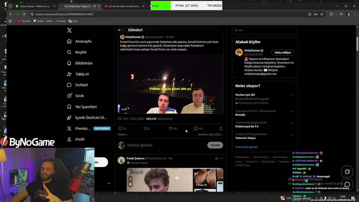View site information icon in address bar
The height and width of the screenshot is (202, 359).
32,14
